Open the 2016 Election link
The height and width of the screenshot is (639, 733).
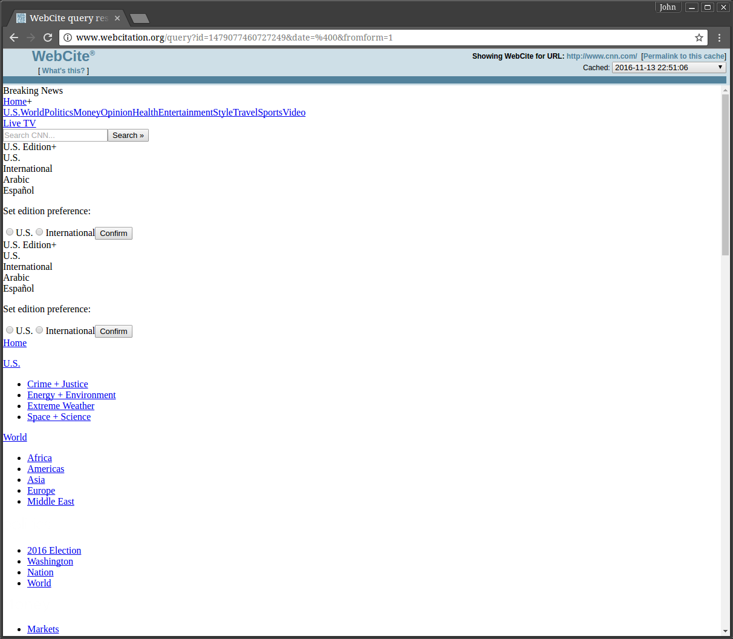(54, 551)
